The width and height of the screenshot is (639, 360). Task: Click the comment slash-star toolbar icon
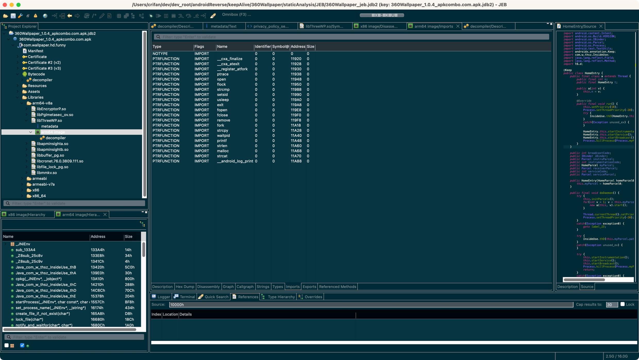[x=94, y=16]
